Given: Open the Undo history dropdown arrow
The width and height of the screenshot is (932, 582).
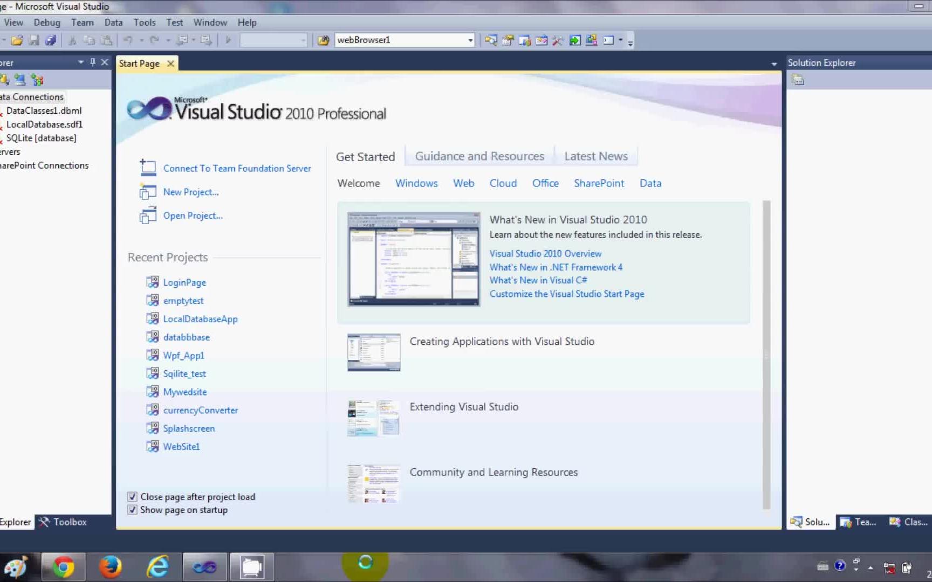Looking at the screenshot, I should [x=141, y=40].
